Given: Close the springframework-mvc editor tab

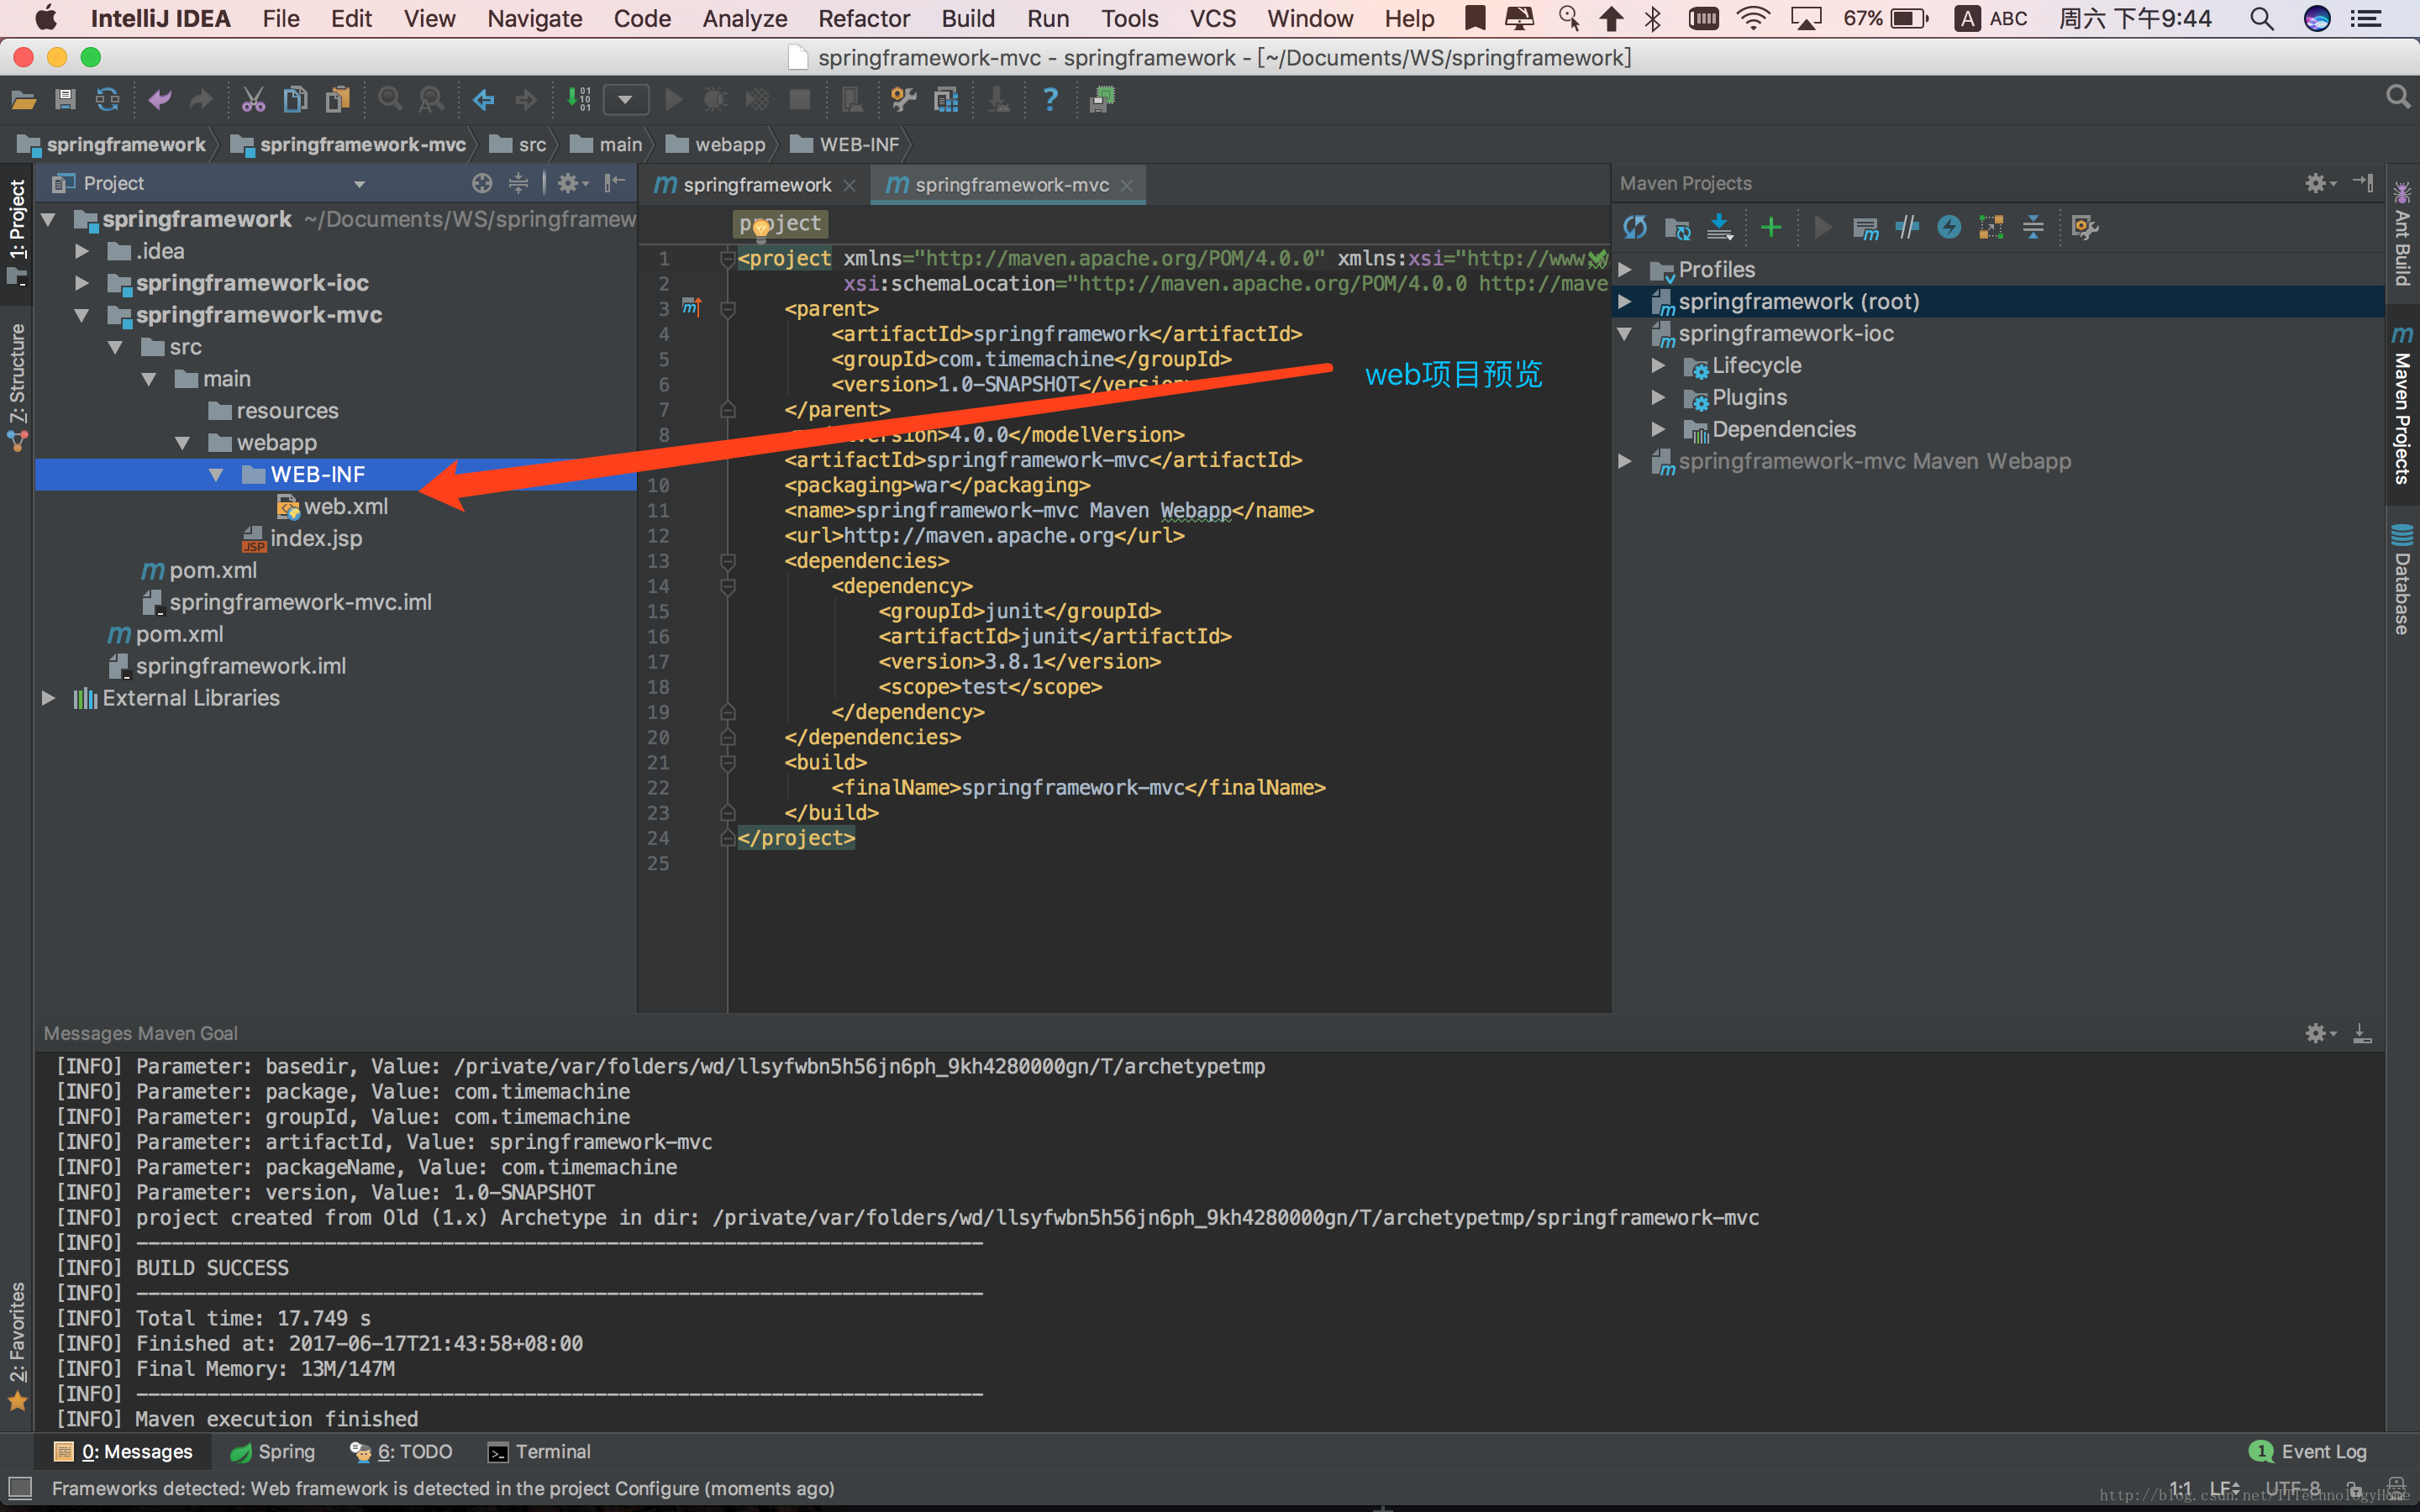Looking at the screenshot, I should (x=1127, y=186).
